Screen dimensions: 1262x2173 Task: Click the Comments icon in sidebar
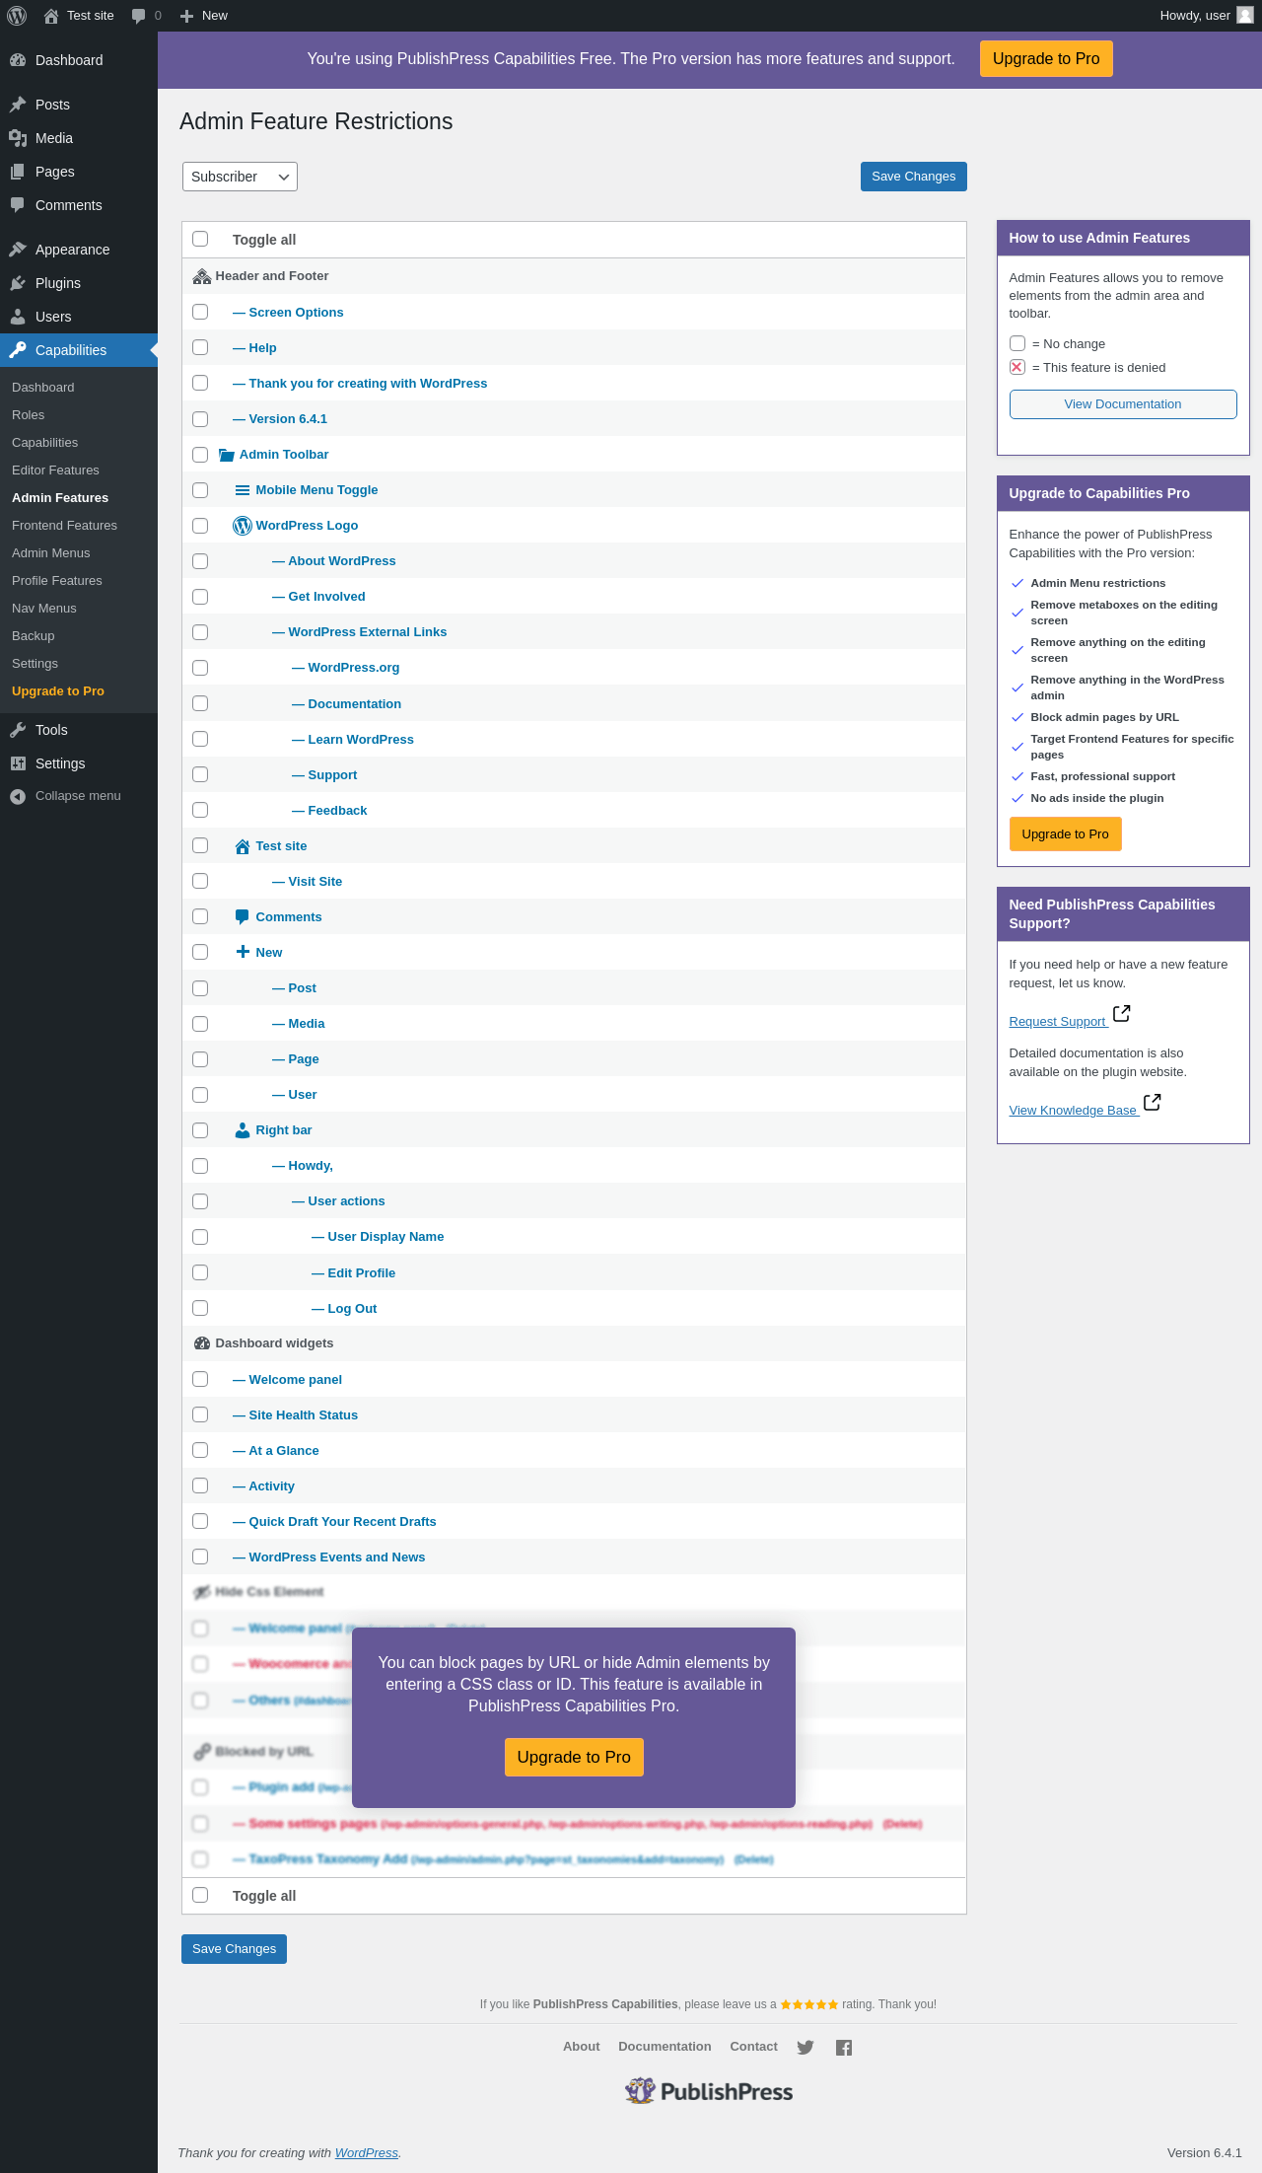click(18, 205)
